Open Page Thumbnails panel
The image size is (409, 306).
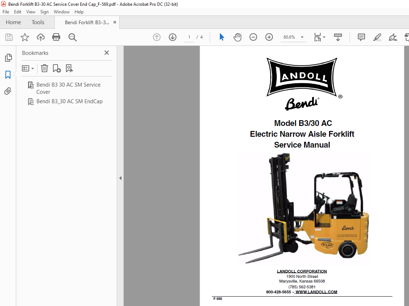pos(8,58)
